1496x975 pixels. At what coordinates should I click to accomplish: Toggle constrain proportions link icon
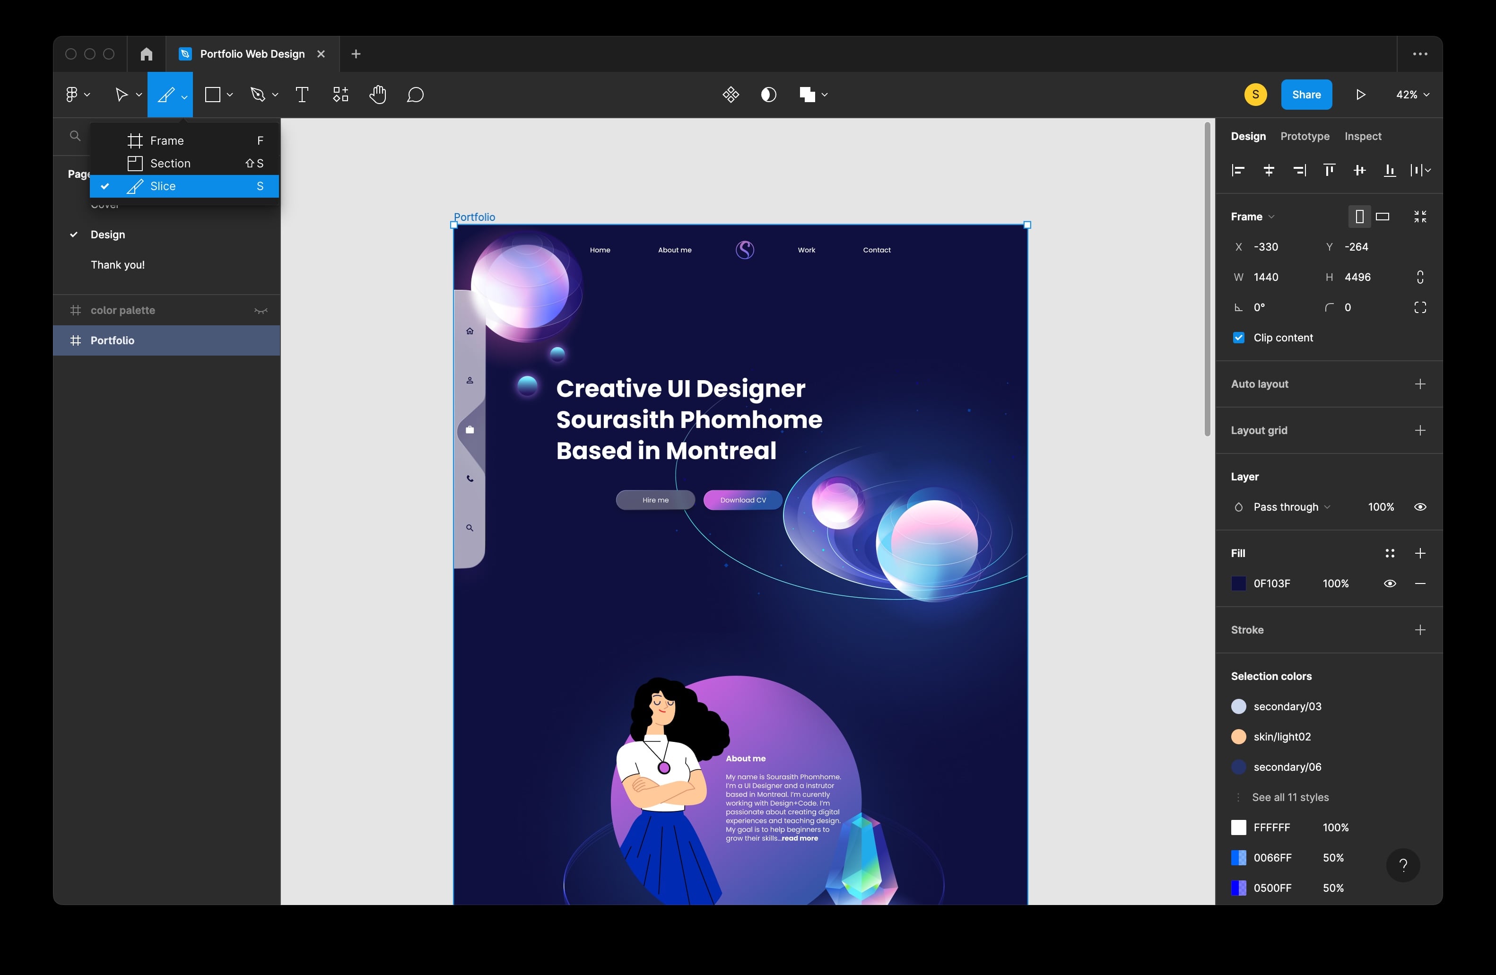point(1420,277)
